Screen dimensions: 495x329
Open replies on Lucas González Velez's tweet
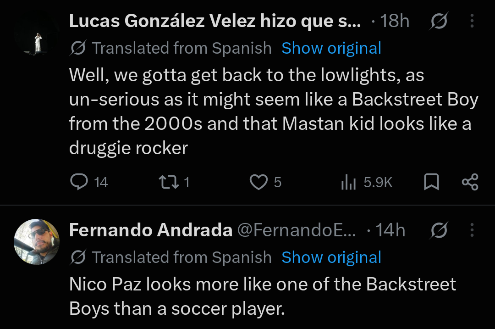coord(88,182)
